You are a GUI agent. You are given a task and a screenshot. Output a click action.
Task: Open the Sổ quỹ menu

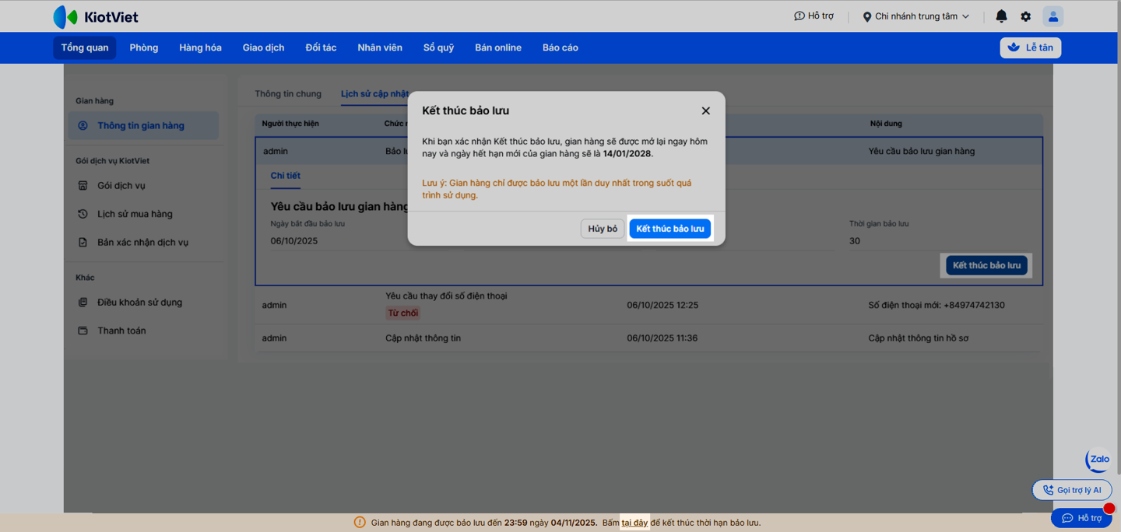click(438, 47)
